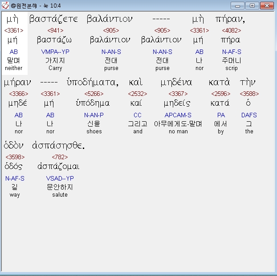
Task: Click the English gloss way
Action: (x=15, y=195)
